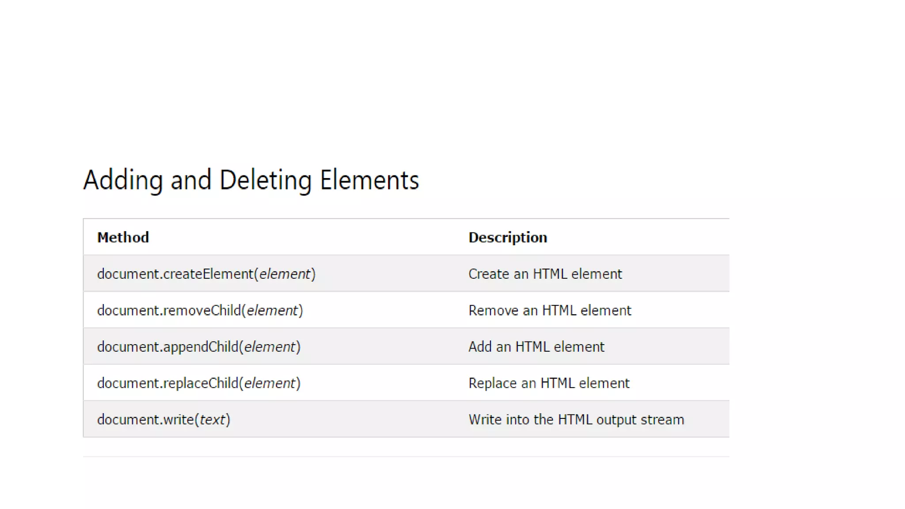
Task: Select the 'Method' column header
Action: 123,237
